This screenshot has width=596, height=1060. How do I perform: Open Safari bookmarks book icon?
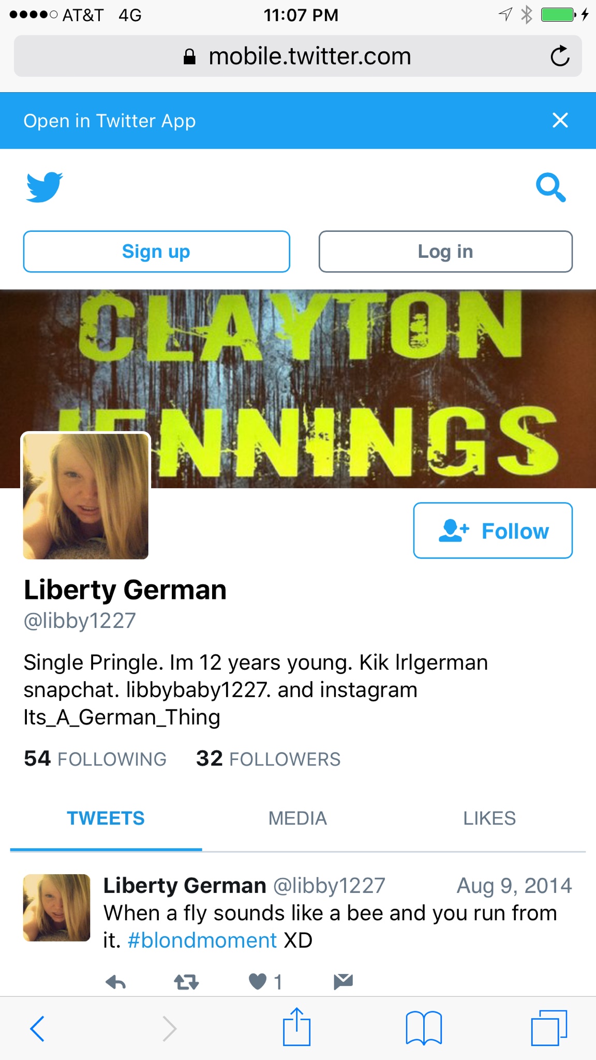[x=424, y=1028]
